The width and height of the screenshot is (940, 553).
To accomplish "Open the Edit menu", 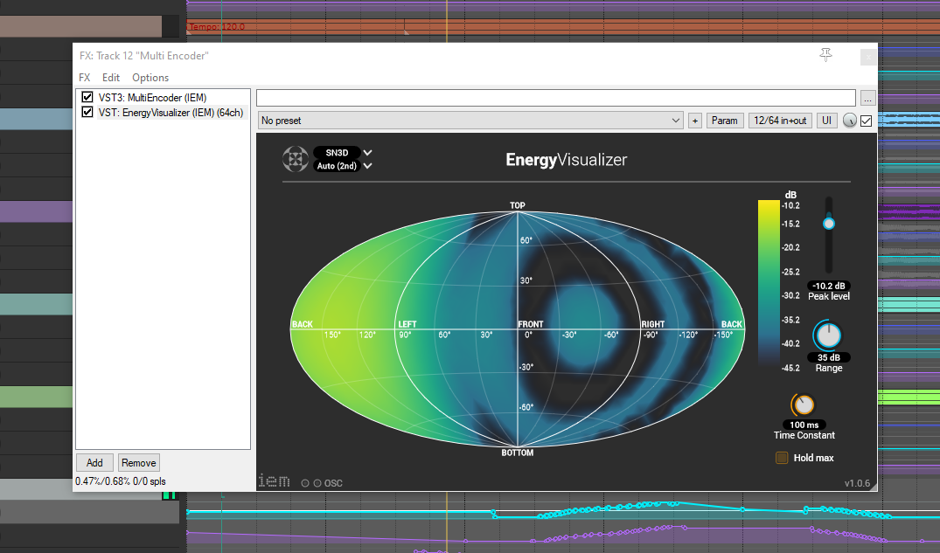I will (111, 77).
